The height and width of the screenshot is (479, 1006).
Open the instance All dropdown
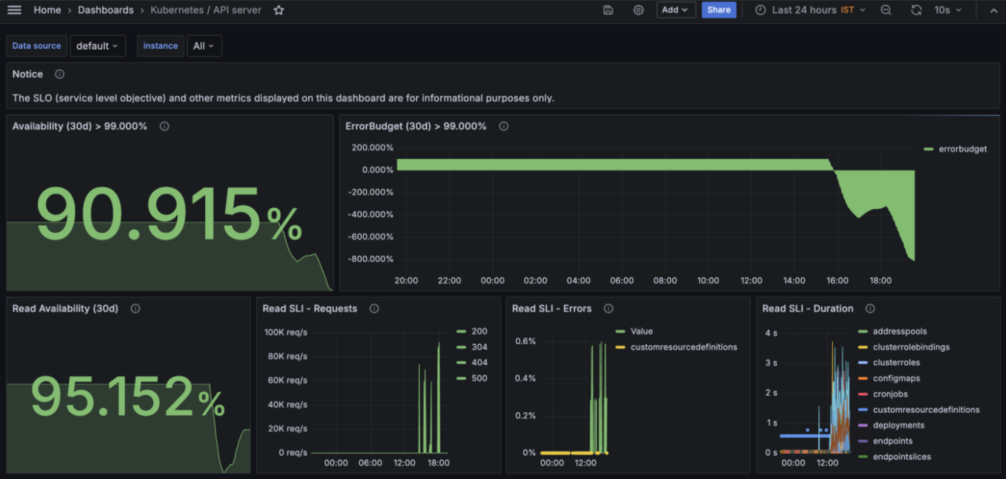point(204,46)
